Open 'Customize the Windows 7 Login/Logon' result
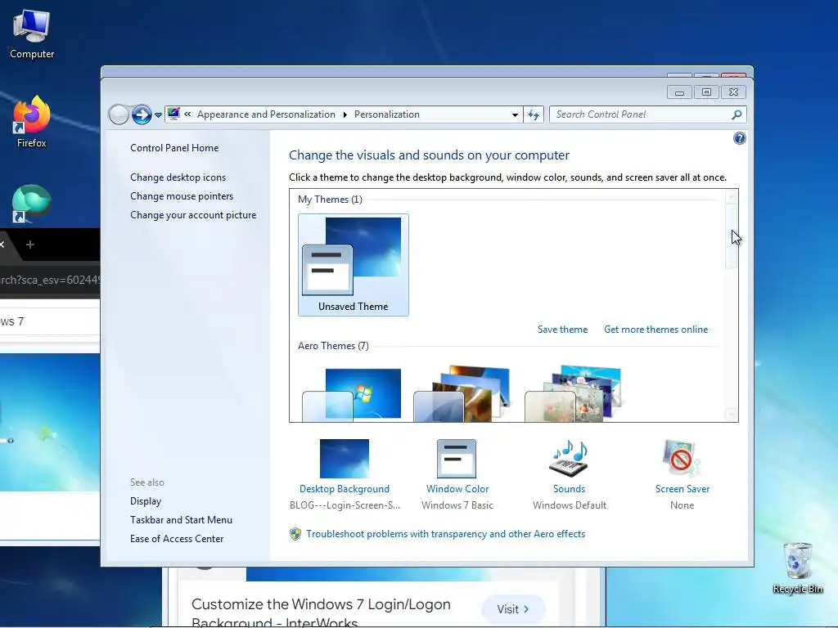 pyautogui.click(x=321, y=613)
